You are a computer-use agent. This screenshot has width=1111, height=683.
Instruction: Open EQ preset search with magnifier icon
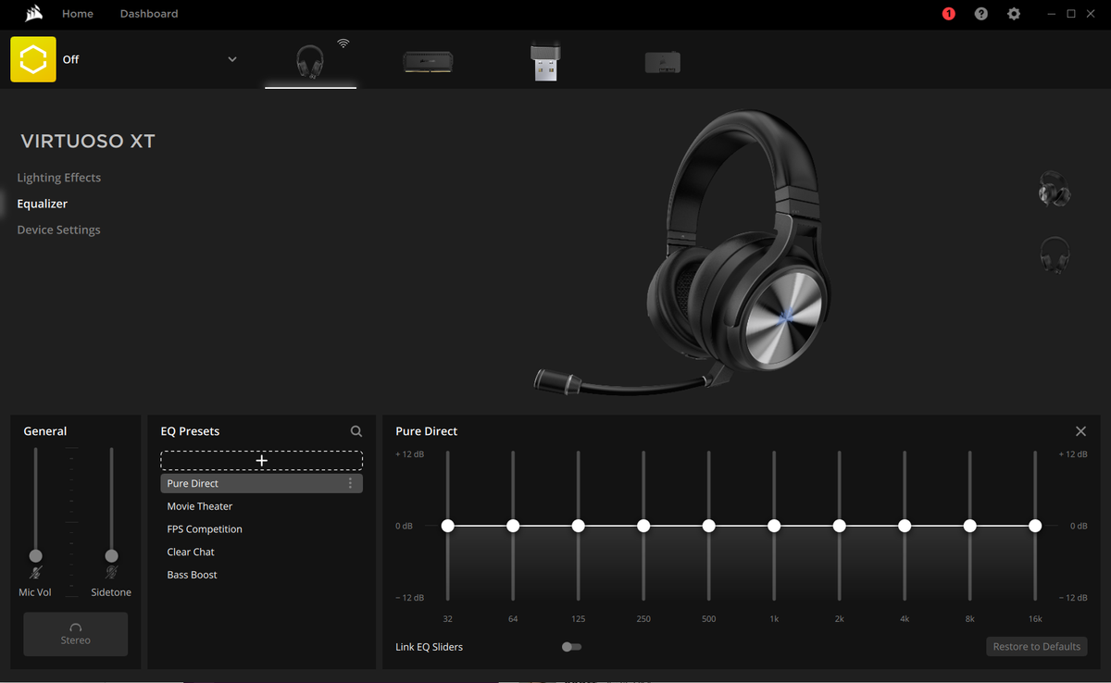[x=356, y=430]
